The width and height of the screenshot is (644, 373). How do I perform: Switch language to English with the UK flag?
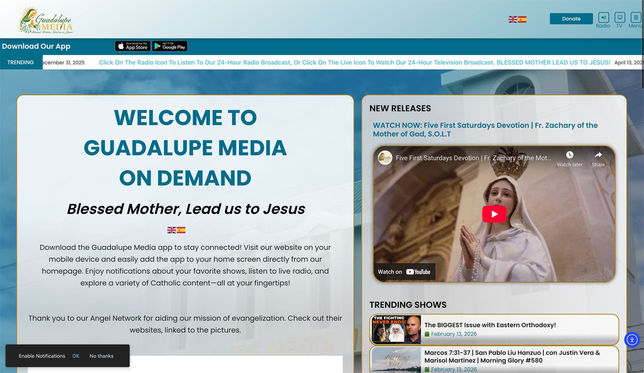(x=513, y=19)
